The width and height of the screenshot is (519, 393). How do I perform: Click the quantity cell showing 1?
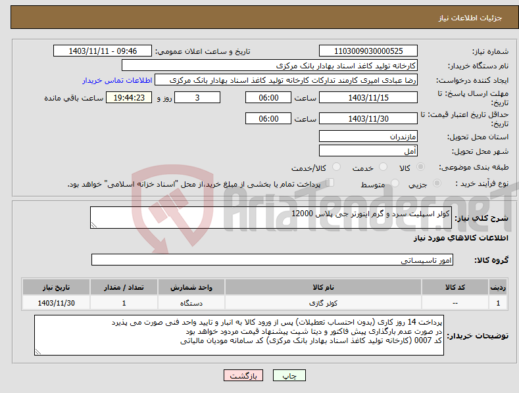coord(124,303)
